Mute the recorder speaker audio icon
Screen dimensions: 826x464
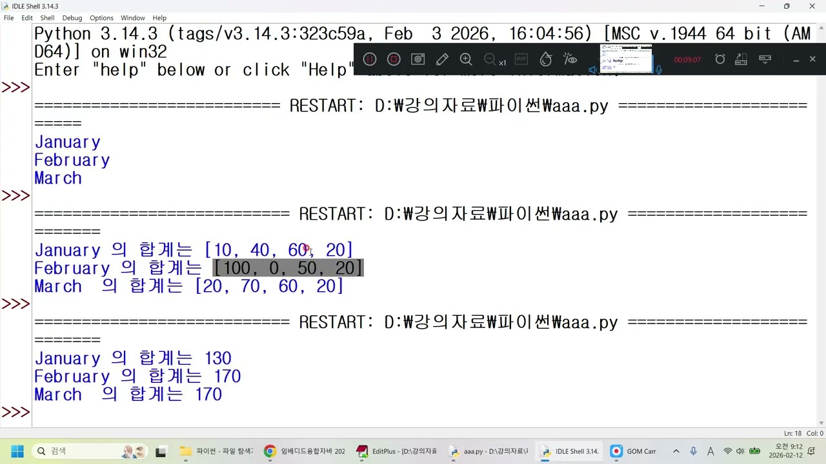pos(593,70)
